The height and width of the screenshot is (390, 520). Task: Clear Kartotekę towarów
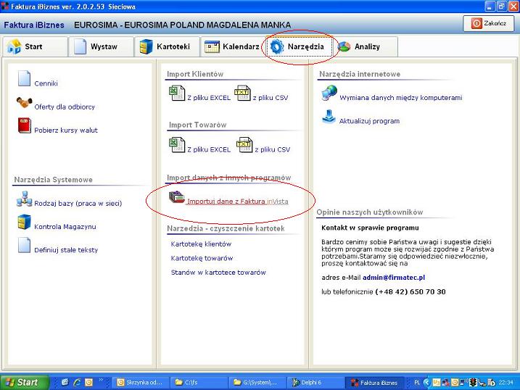click(x=202, y=259)
